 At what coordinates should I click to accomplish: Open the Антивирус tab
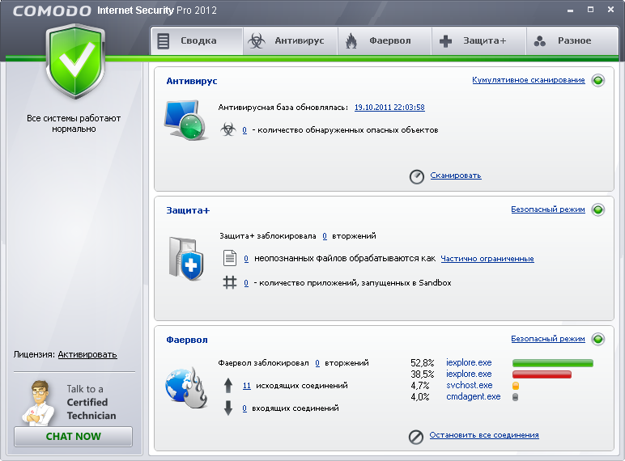coord(290,40)
